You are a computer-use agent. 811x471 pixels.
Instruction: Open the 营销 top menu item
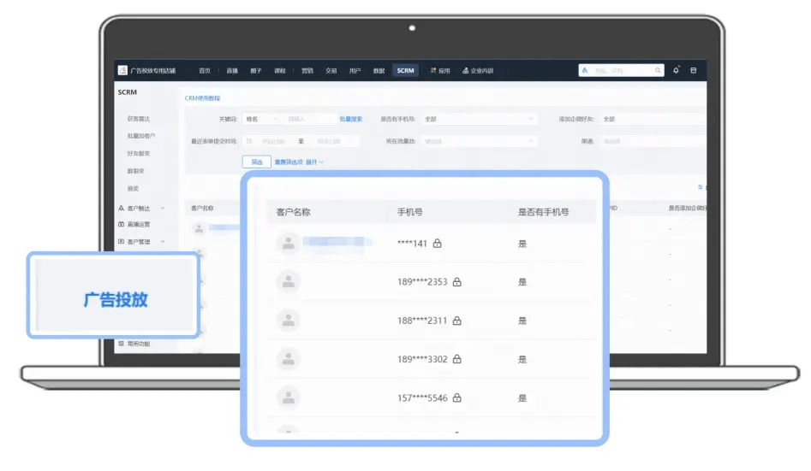point(307,71)
